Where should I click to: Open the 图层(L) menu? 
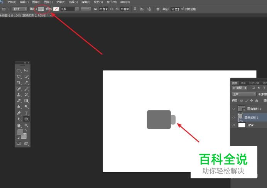48,2
